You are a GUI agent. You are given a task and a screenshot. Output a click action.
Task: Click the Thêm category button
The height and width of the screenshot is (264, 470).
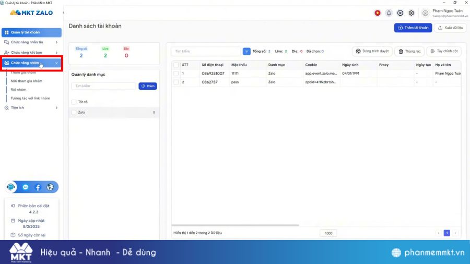click(x=148, y=86)
